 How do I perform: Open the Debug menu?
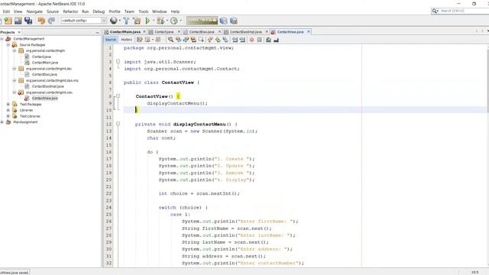[99, 11]
